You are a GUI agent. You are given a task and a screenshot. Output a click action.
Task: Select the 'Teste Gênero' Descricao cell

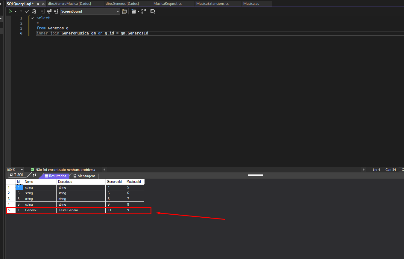pyautogui.click(x=81, y=210)
